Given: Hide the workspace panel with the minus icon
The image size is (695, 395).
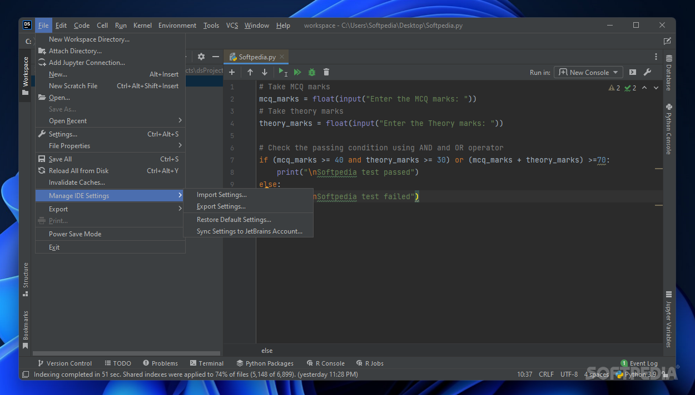Looking at the screenshot, I should tap(216, 57).
